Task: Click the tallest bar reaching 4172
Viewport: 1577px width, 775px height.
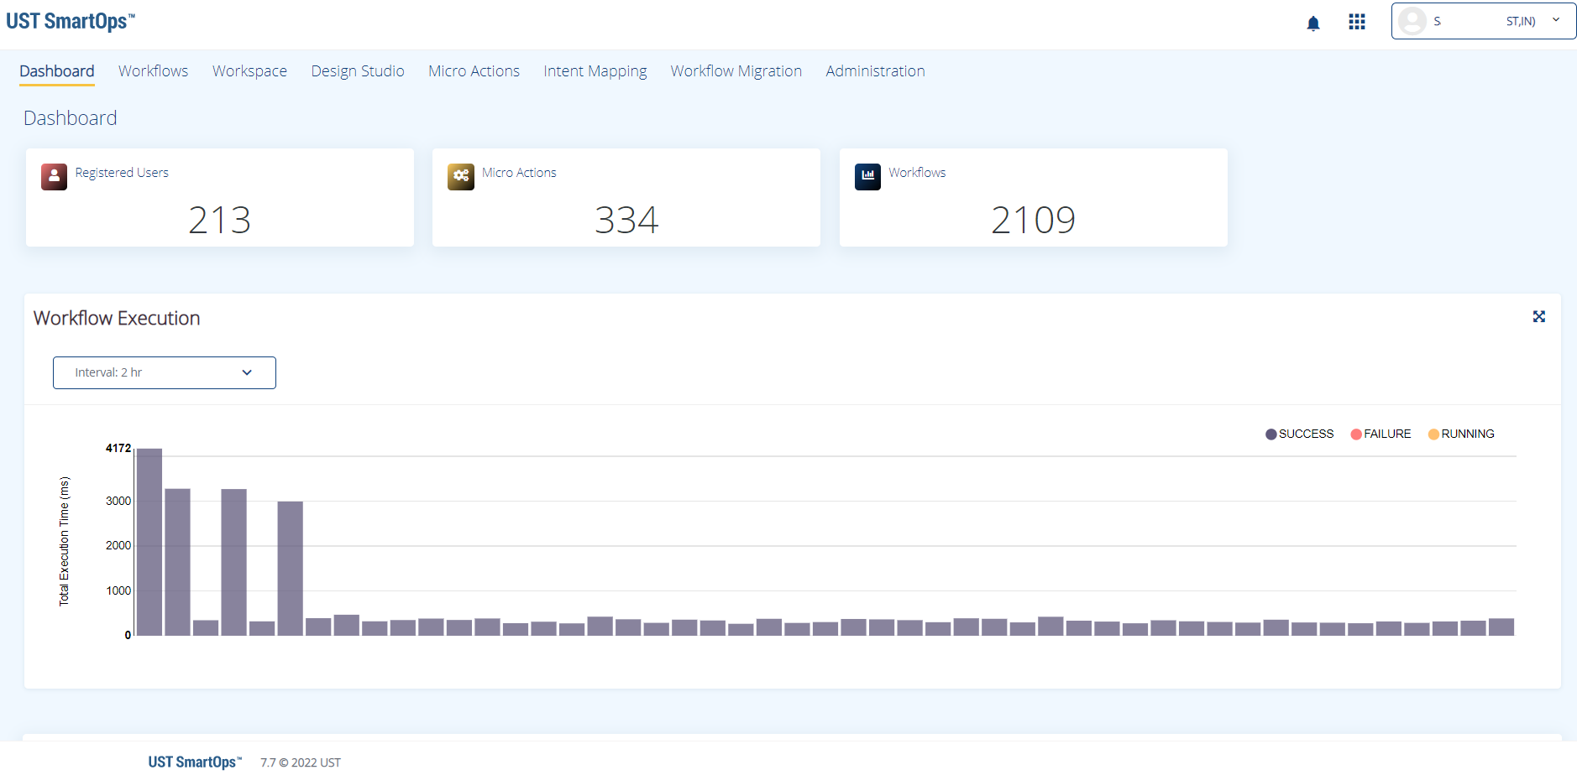Action: click(149, 542)
